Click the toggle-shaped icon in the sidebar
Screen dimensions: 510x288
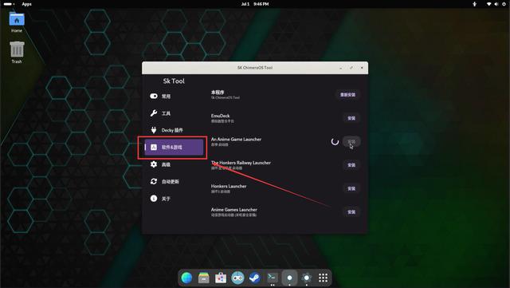[154, 96]
